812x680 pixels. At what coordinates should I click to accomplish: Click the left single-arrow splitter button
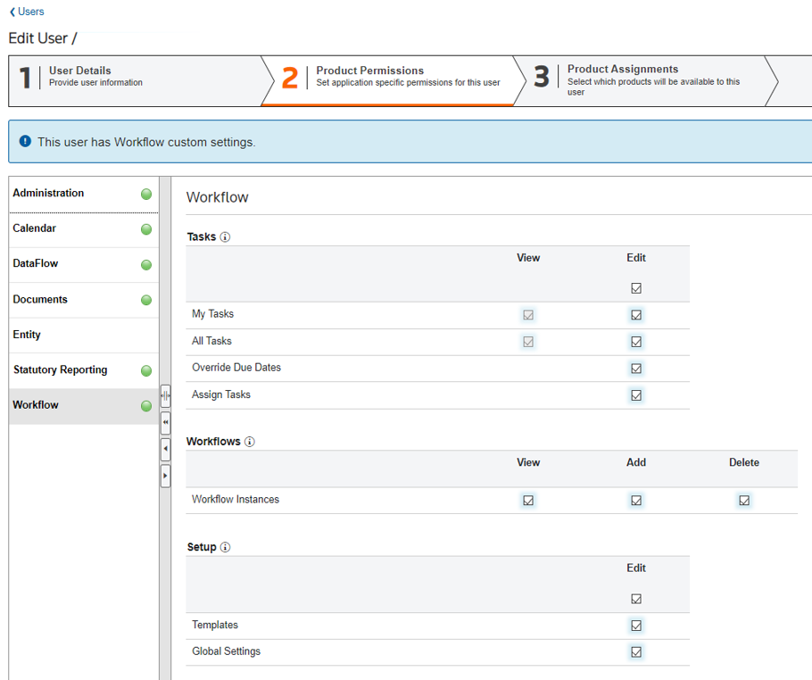165,449
